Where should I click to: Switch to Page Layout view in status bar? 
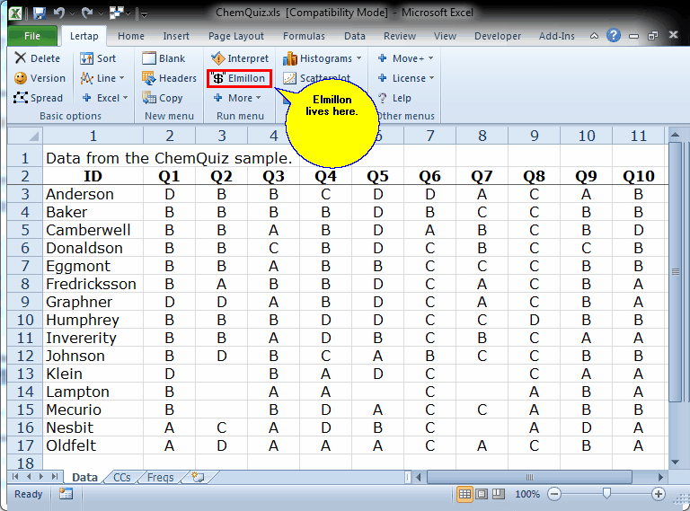click(482, 495)
